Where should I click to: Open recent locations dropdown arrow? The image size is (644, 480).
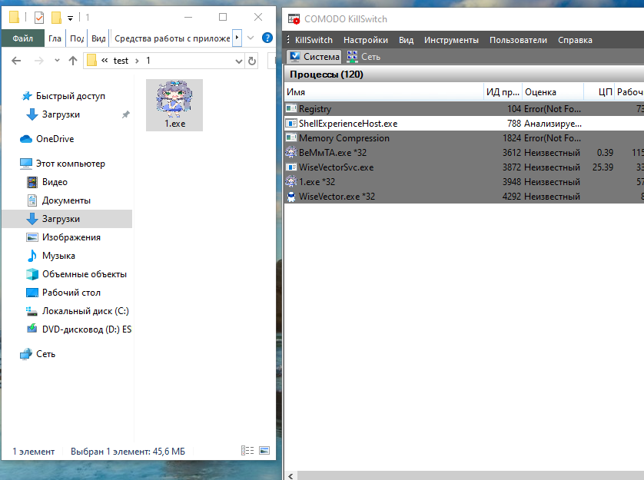(x=57, y=61)
